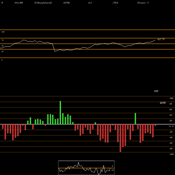This screenshot has height=175, width=175.
Task: Click the 'SI & MR' header text
Action: point(19,3)
